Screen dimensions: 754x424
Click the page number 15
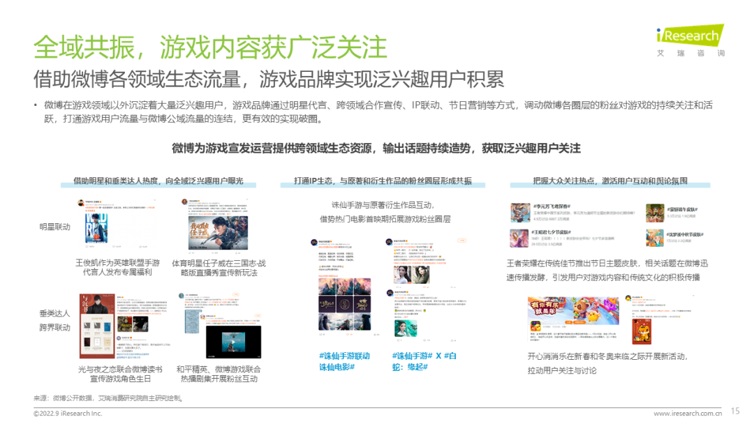735,411
